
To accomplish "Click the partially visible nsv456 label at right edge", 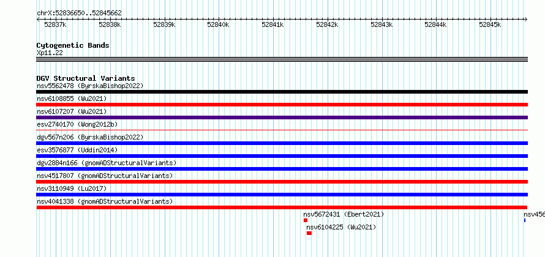I will 534,214.
